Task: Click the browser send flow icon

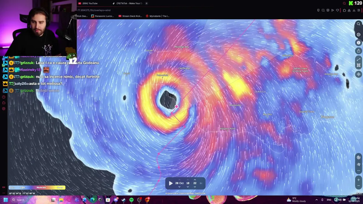Action: [333, 10]
